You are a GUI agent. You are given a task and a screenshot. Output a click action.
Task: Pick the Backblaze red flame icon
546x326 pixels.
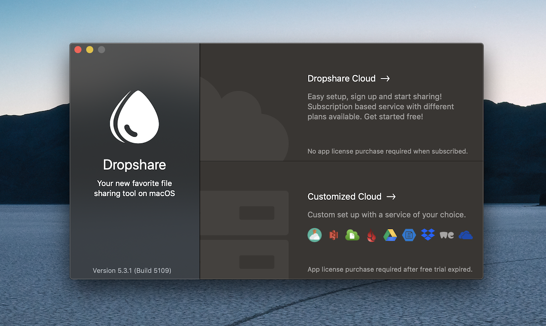[x=371, y=235]
